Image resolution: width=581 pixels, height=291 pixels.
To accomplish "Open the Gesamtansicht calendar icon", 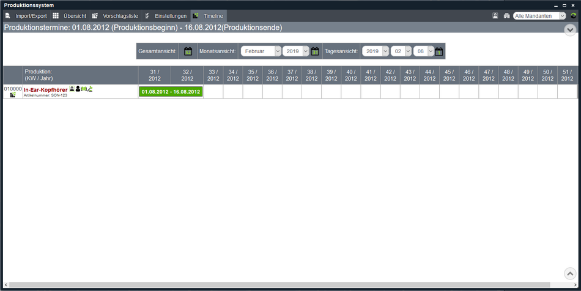I will [x=188, y=51].
